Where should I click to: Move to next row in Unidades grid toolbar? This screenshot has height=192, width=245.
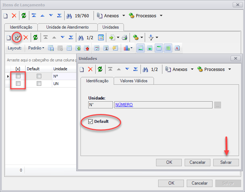[x=62, y=37]
